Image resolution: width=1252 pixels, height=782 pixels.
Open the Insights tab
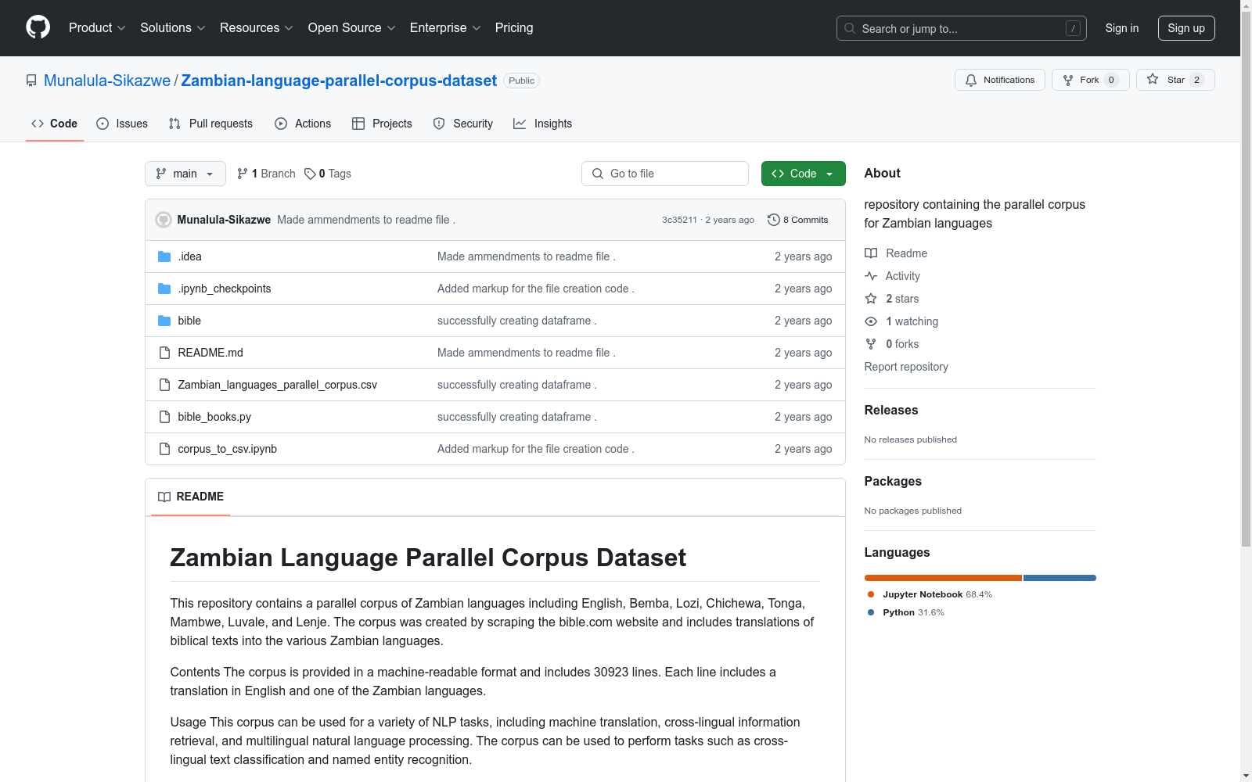tap(543, 124)
